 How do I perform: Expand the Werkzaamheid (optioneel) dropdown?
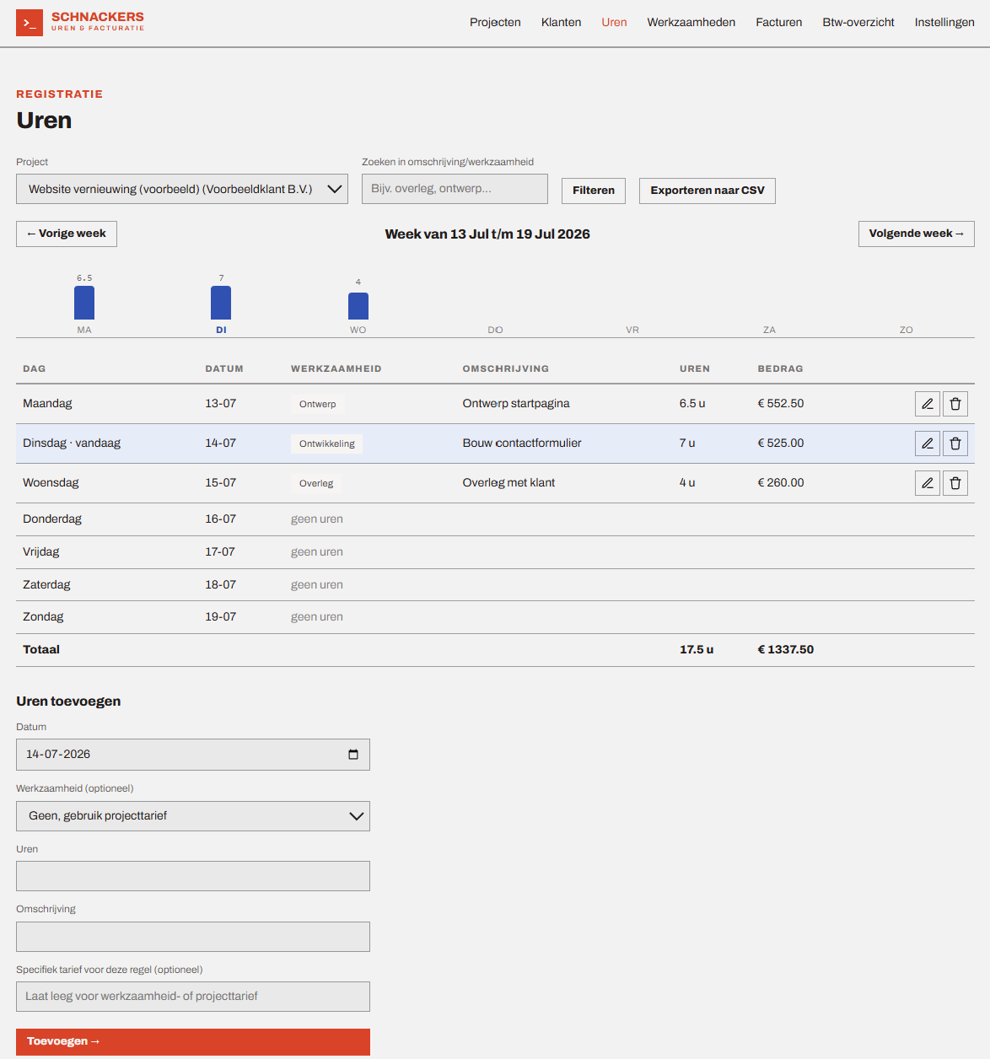[193, 816]
